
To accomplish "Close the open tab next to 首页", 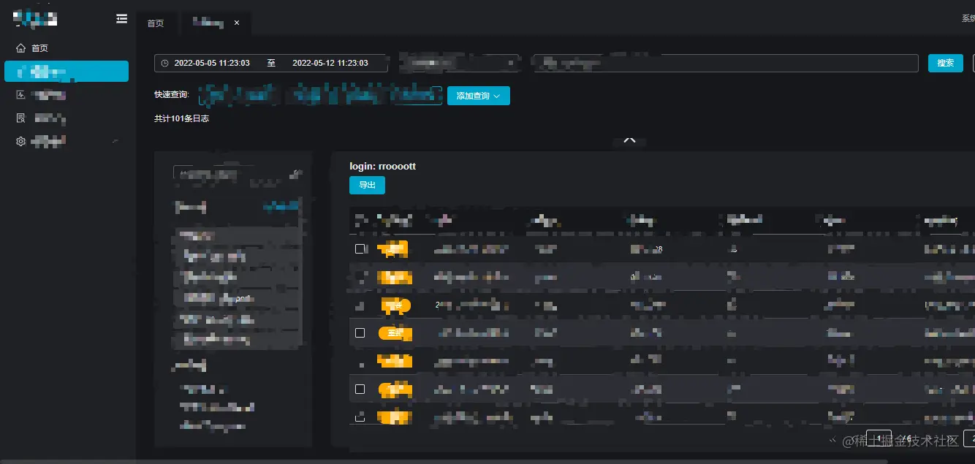I will (236, 23).
